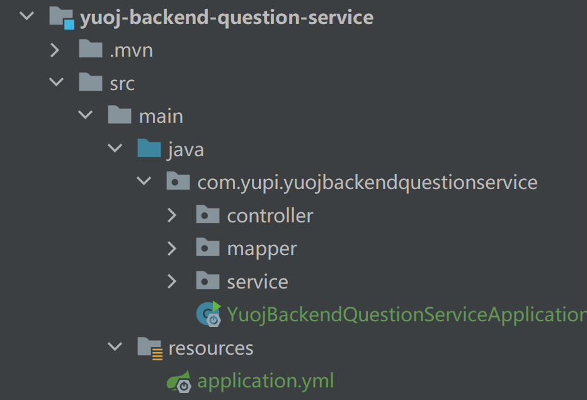
Task: Click the yuoj-backend-question-service module folder icon
Action: pyautogui.click(x=62, y=18)
